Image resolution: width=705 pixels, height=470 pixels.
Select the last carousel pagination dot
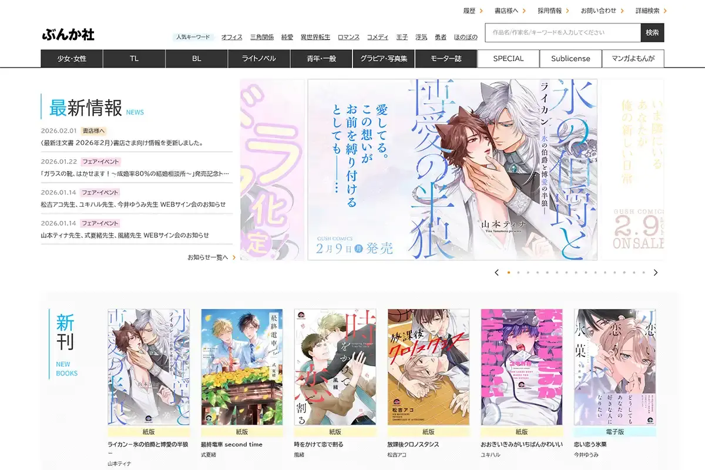(643, 273)
